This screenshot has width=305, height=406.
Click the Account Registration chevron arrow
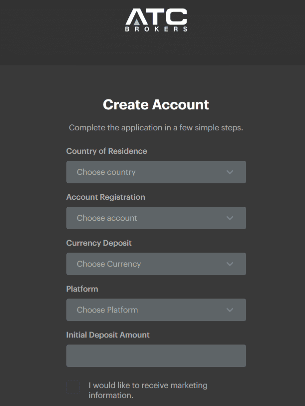[x=230, y=218]
